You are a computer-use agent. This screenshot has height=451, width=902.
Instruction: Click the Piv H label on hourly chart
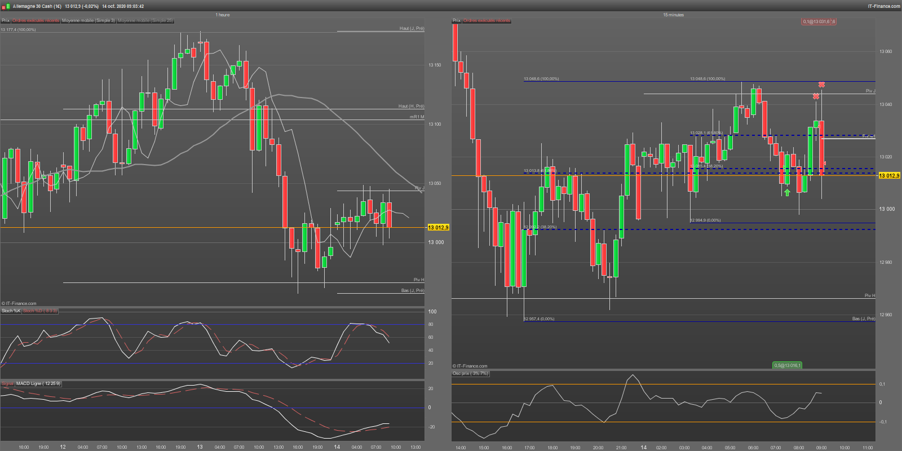coord(419,280)
